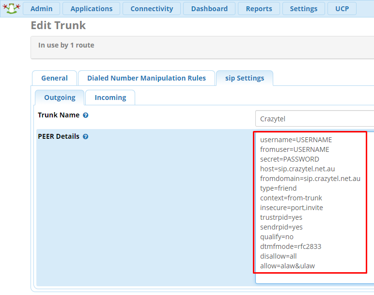The image size is (374, 295).
Task: Click the UCP navigation button
Action: pos(342,9)
